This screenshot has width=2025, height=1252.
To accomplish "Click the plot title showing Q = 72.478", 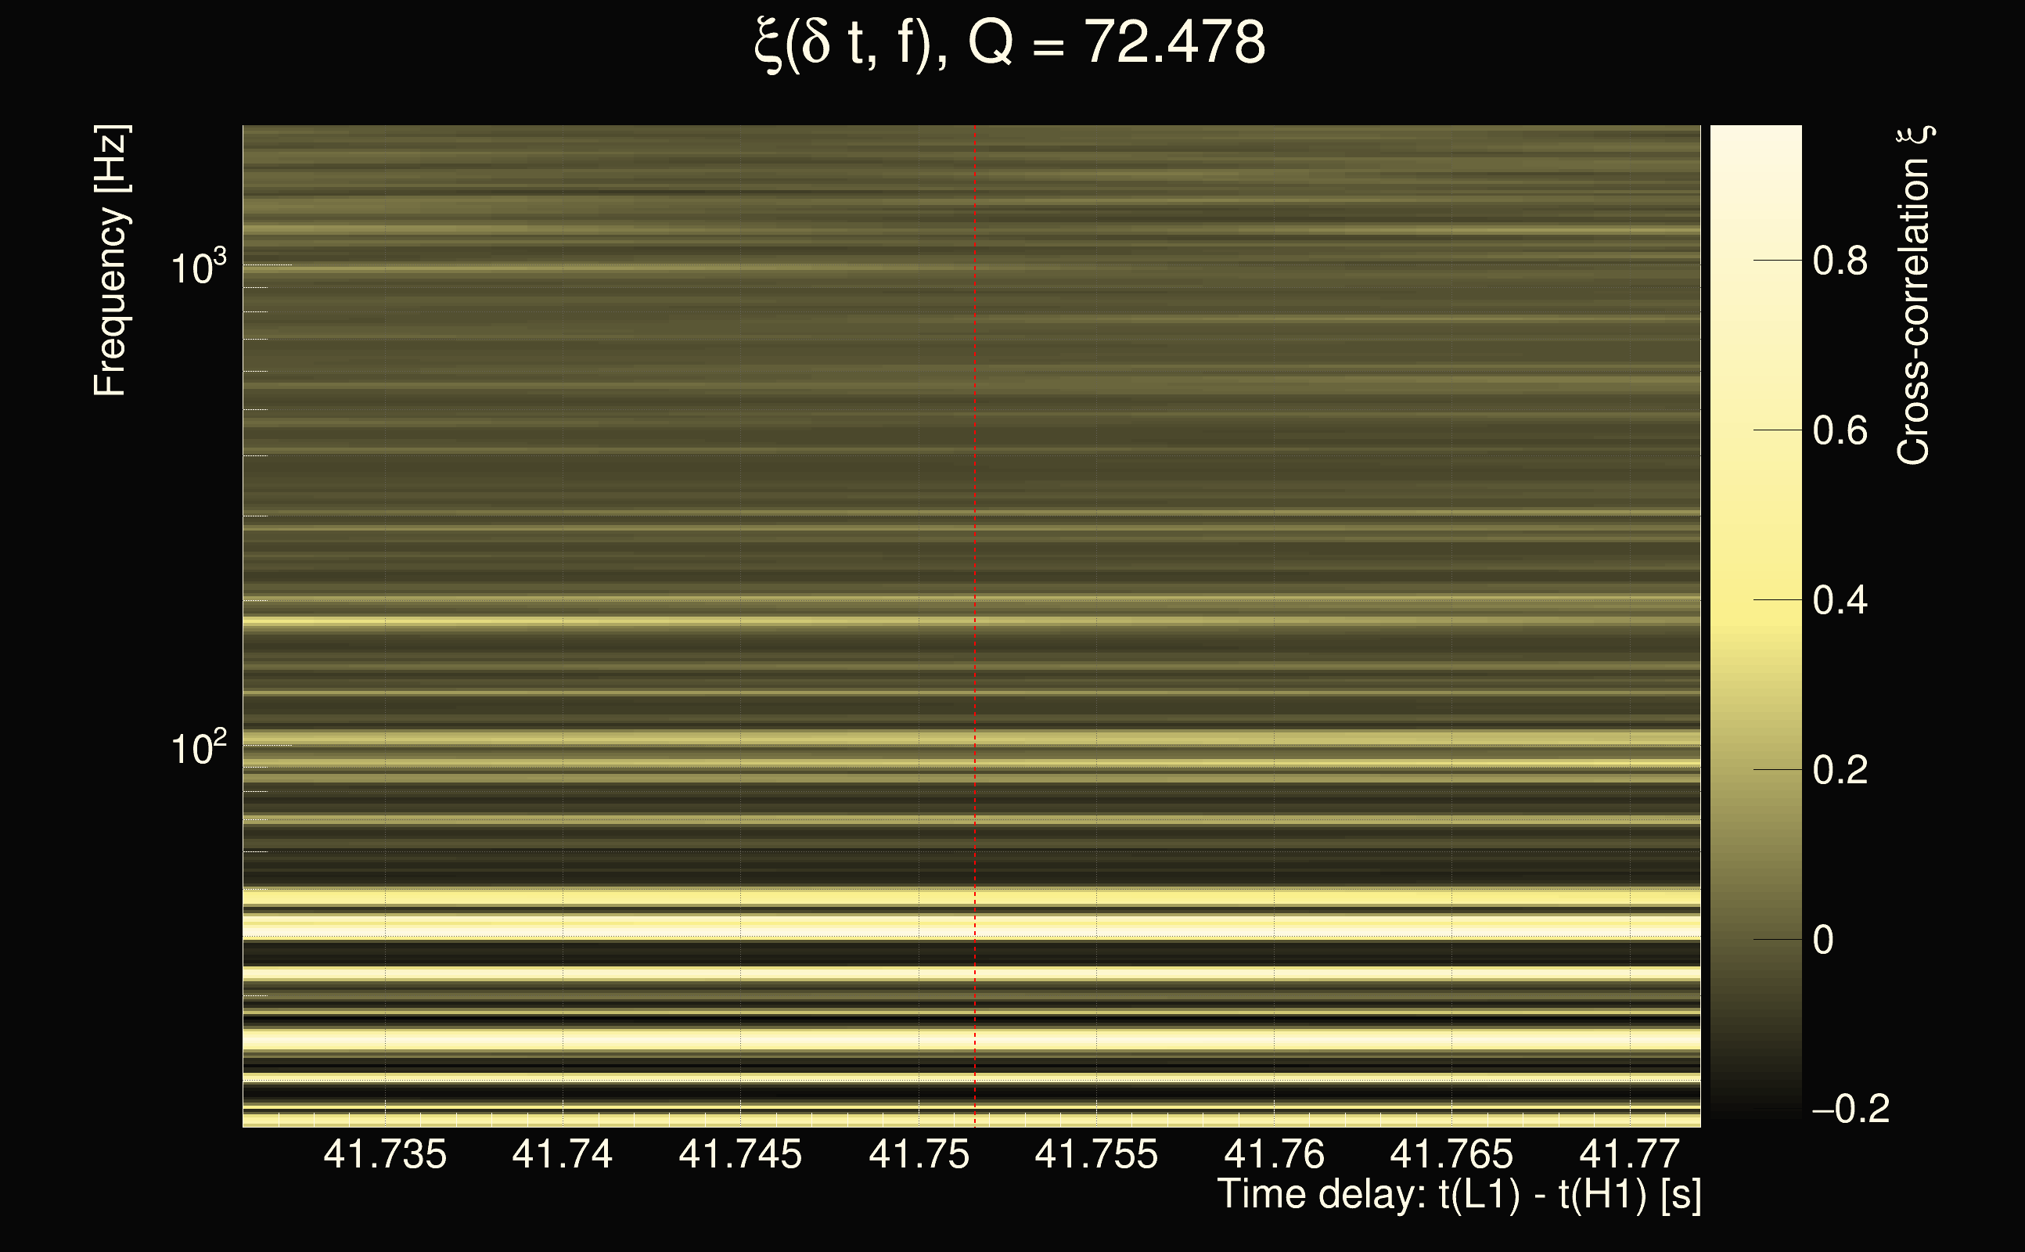I will pos(1010,43).
